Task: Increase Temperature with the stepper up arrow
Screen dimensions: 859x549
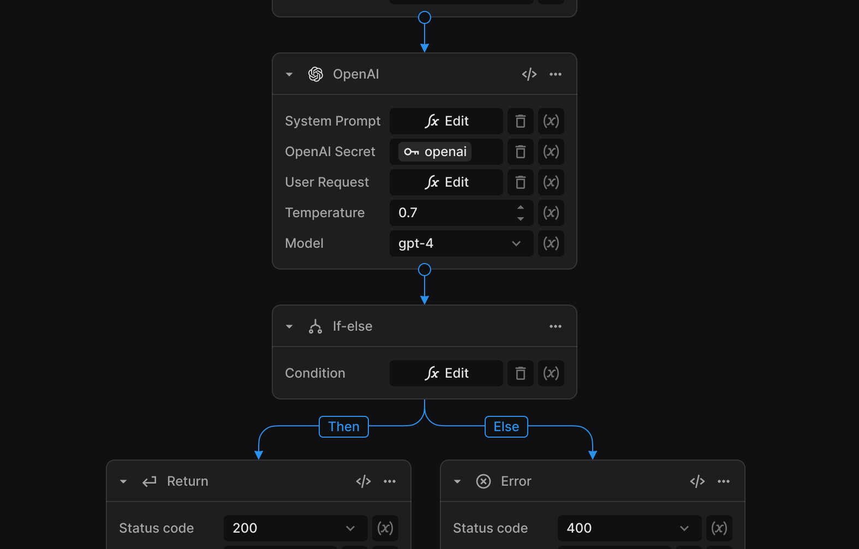Action: [x=521, y=207]
